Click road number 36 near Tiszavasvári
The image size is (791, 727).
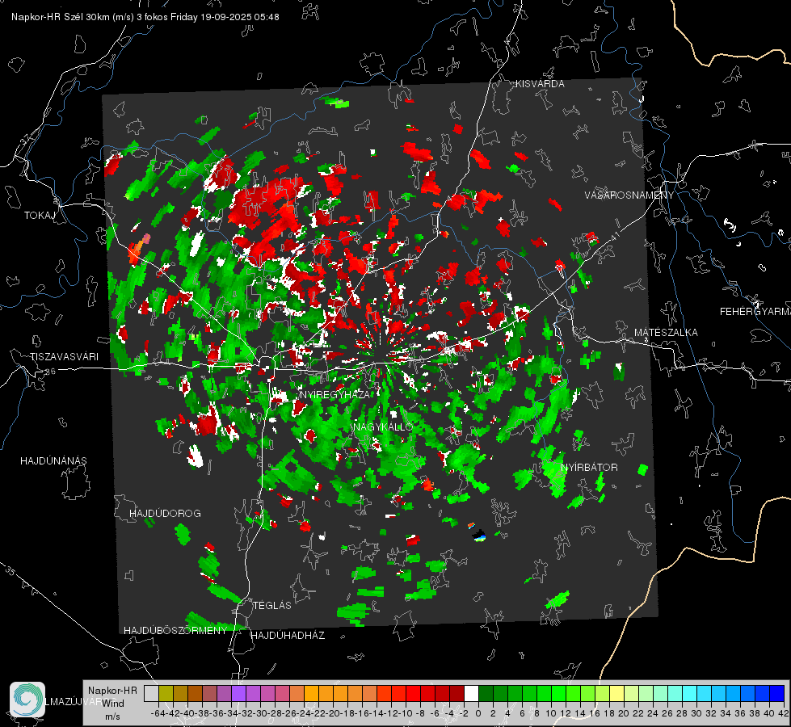pos(50,372)
